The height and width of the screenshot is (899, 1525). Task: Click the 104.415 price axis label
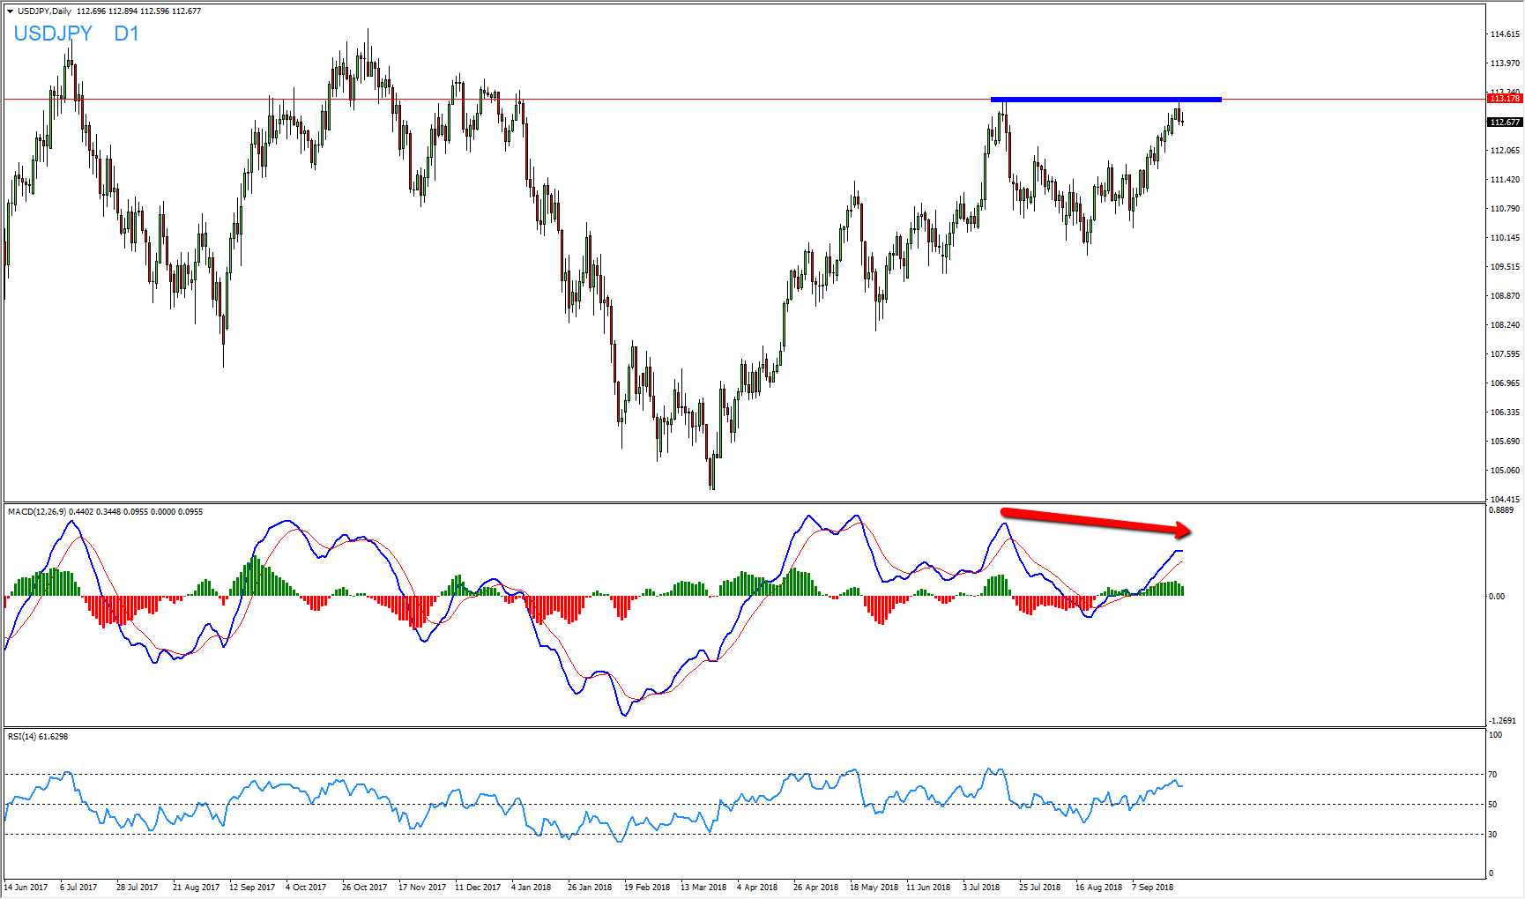pos(1505,500)
